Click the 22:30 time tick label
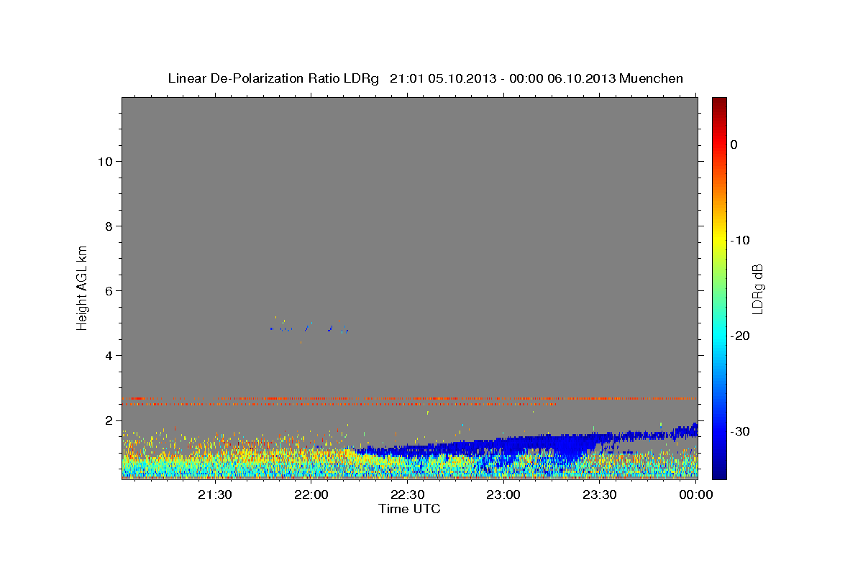Screen dimensions: 863x575 point(407,494)
